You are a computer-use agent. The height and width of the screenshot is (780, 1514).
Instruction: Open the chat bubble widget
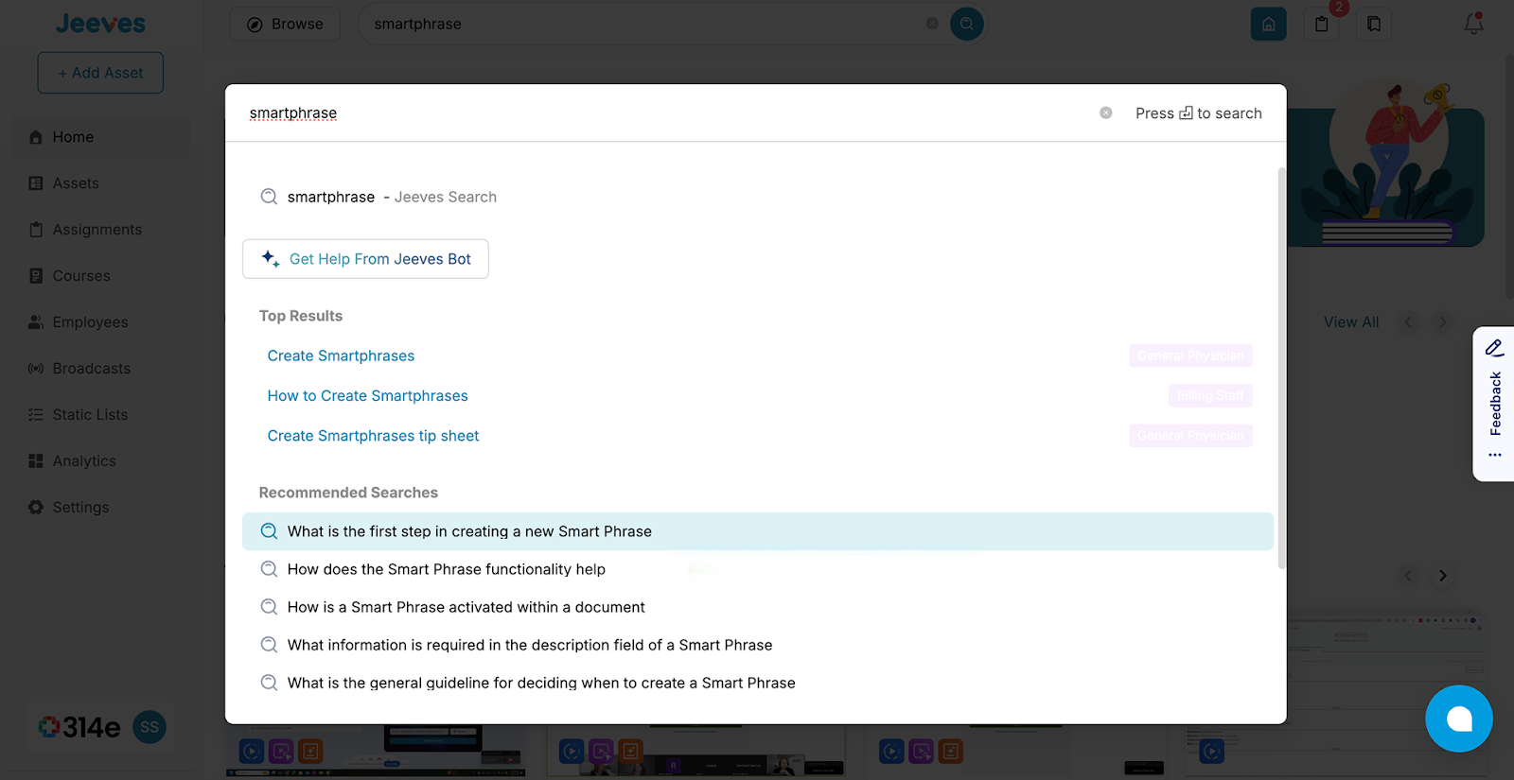[1458, 719]
